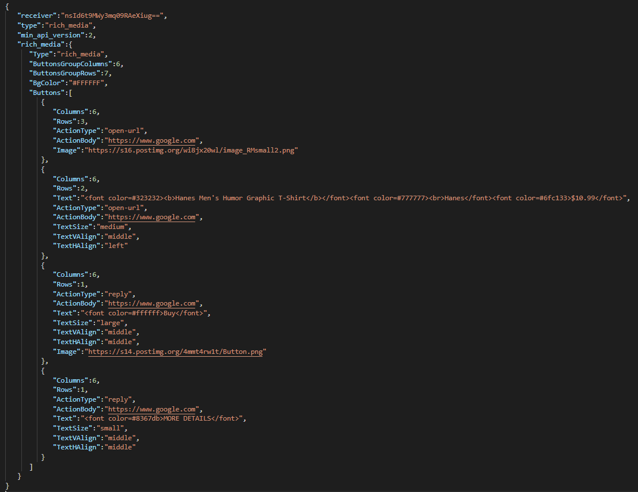Open google.com link above TextSize medium

coord(152,217)
